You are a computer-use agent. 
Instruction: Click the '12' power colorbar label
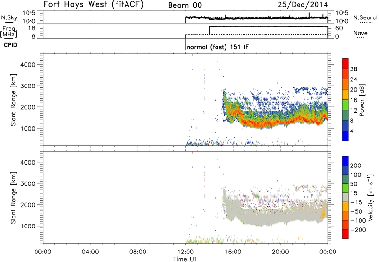(353, 111)
